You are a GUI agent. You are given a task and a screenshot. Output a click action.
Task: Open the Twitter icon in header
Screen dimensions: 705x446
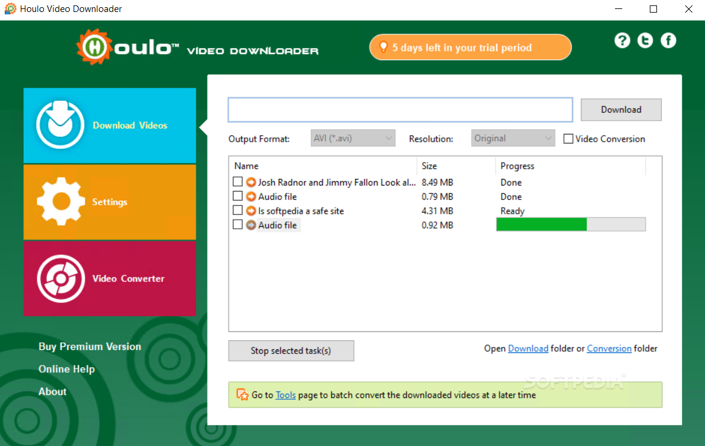[x=645, y=40]
